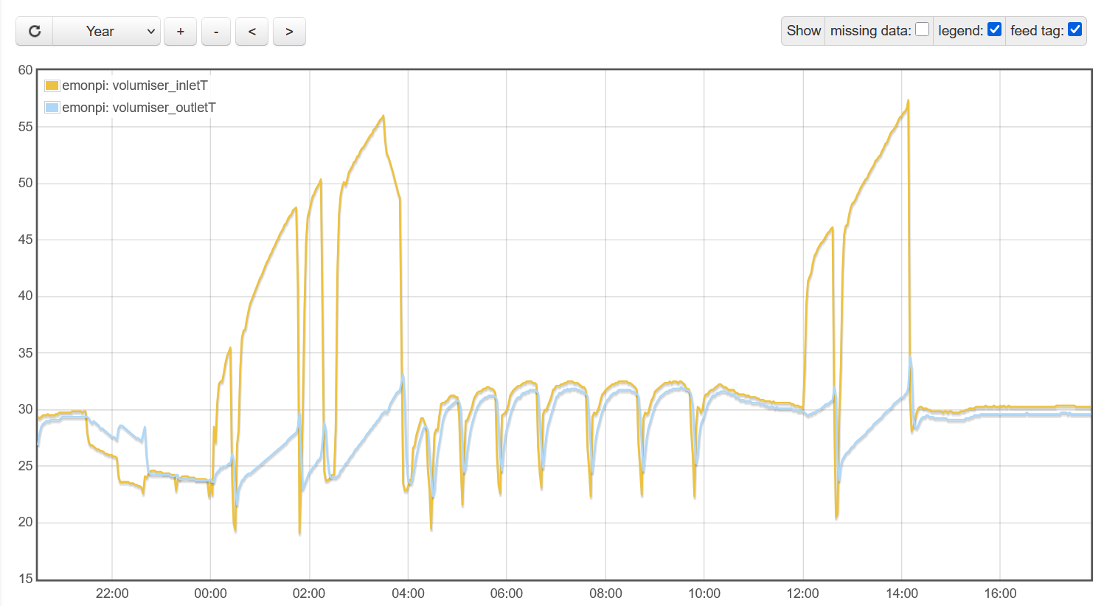
Task: Click the blue outletT legend swatch
Action: click(52, 108)
